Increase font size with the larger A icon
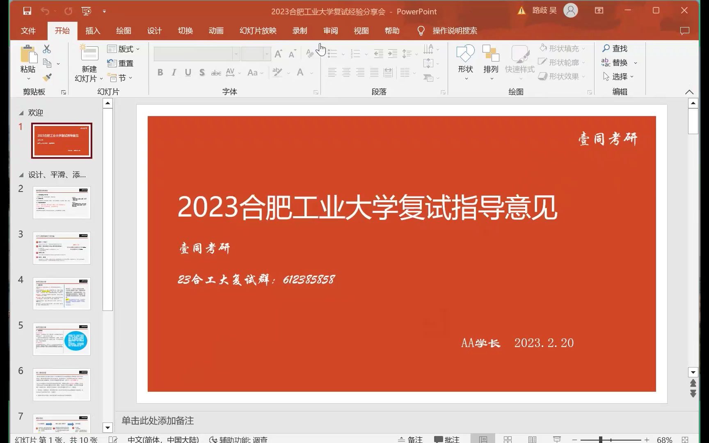 point(278,54)
